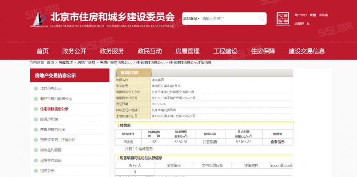Click bullet icon beside 项目信息公示
The image size is (357, 177).
[36, 88]
